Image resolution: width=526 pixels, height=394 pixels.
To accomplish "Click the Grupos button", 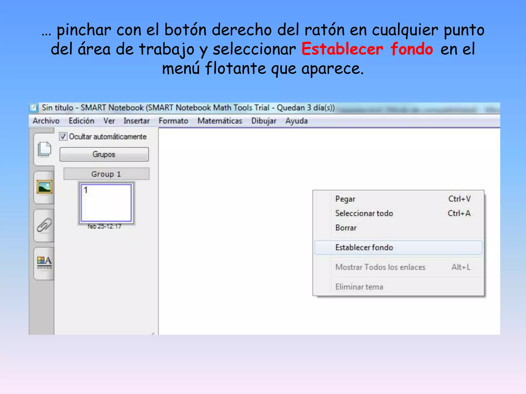I will pos(104,154).
